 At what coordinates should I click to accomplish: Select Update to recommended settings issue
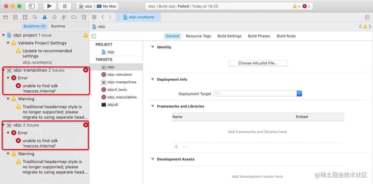pyautogui.click(x=47, y=54)
